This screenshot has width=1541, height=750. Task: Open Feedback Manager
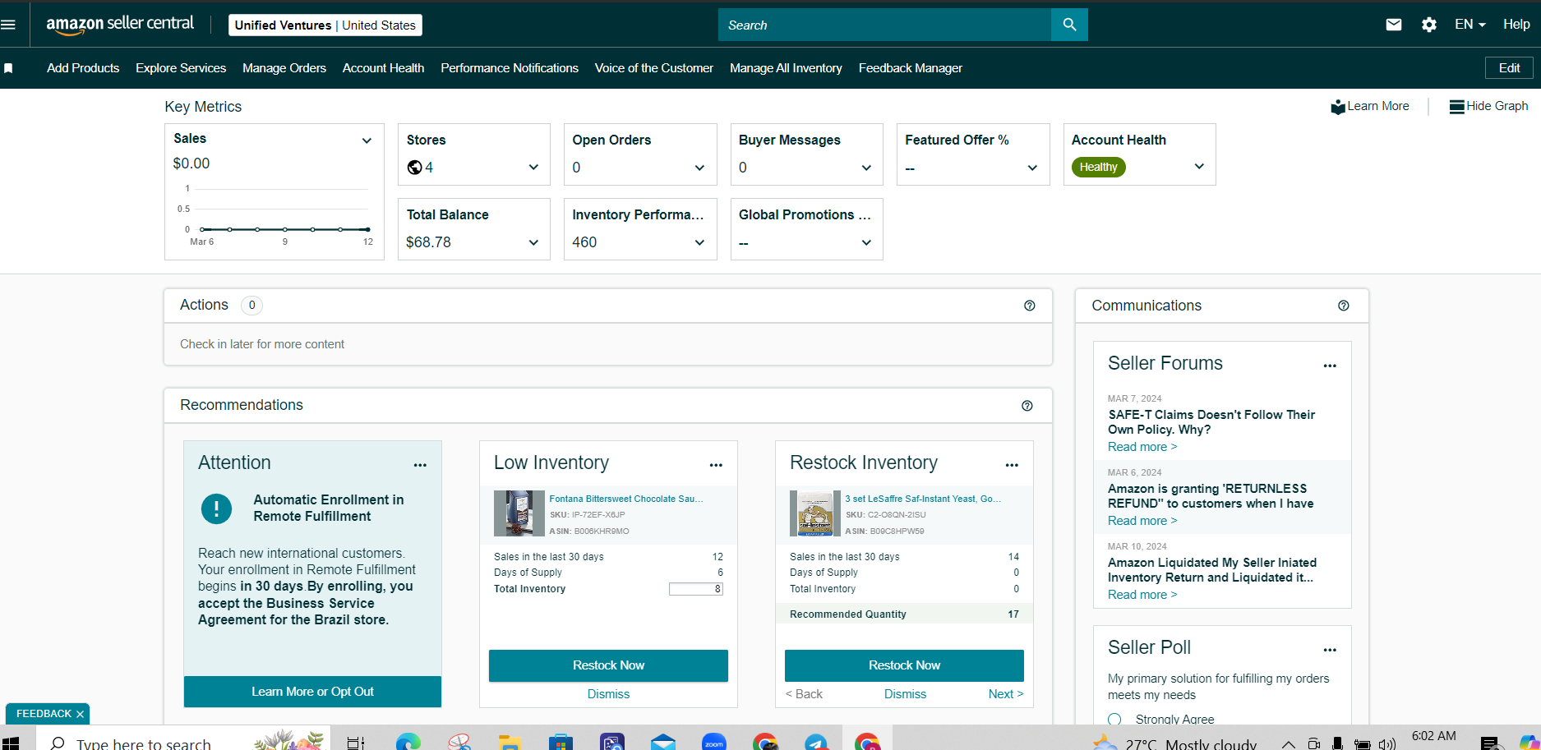point(911,68)
